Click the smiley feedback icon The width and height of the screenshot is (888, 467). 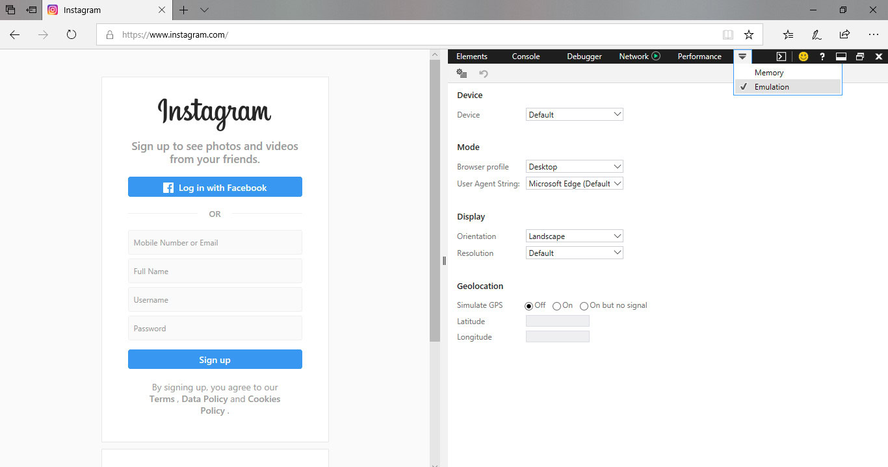tap(803, 57)
